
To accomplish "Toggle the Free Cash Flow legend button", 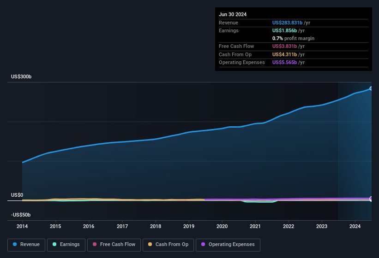I will point(114,245).
